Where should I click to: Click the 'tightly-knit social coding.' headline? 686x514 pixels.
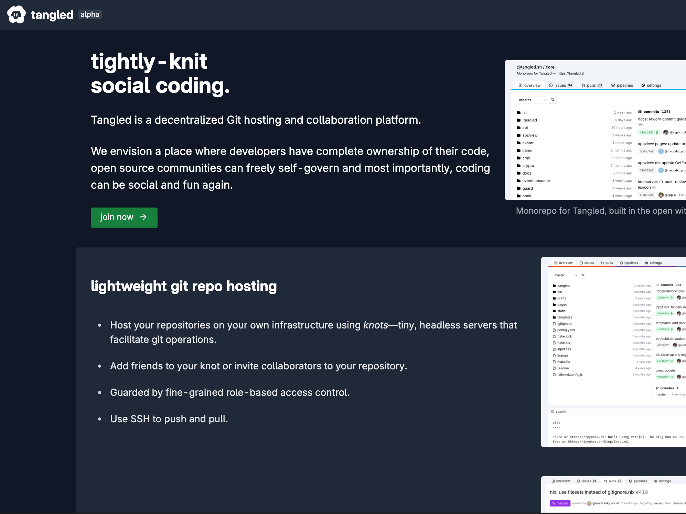pyautogui.click(x=160, y=73)
